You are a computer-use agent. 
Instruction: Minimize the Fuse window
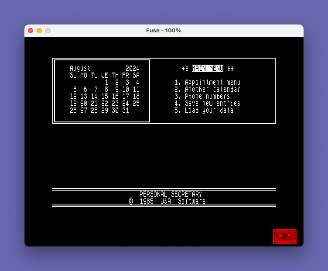tap(39, 31)
